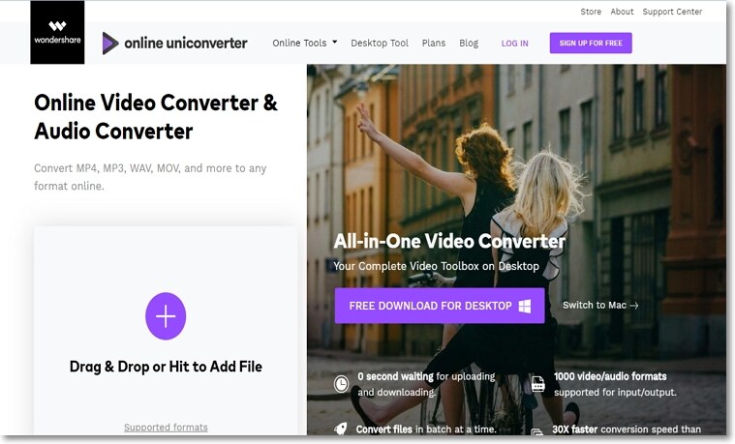Open the Store link
Screen dimensions: 735x444
coord(591,12)
